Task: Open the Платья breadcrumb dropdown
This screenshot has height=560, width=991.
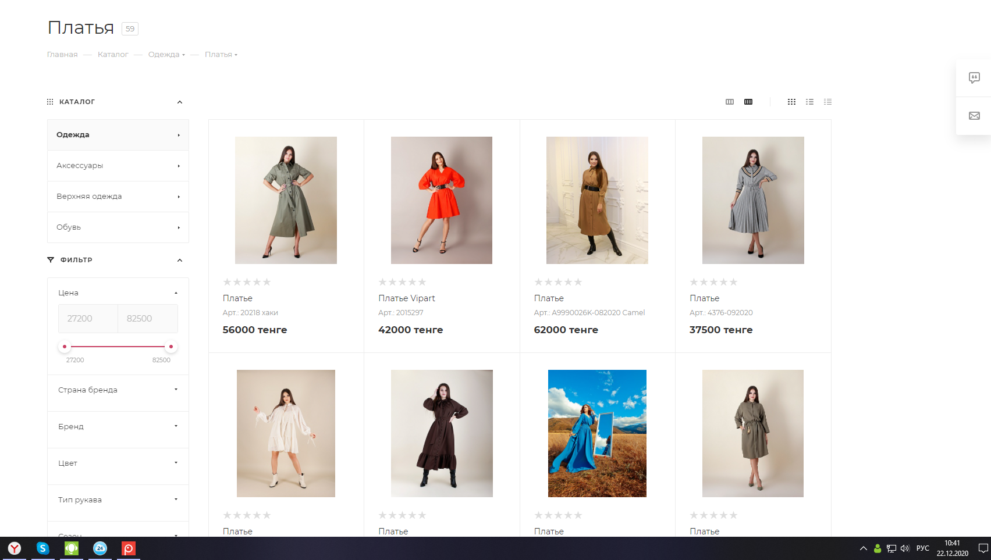Action: (236, 55)
